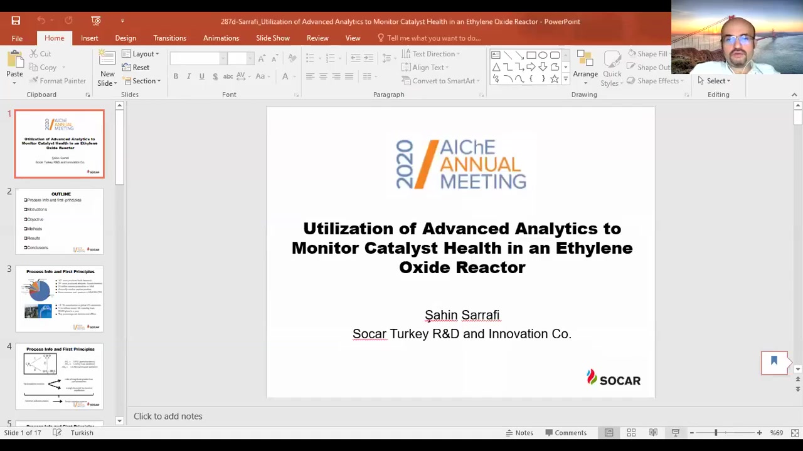
Task: Open the font size combo box
Action: tap(240, 58)
